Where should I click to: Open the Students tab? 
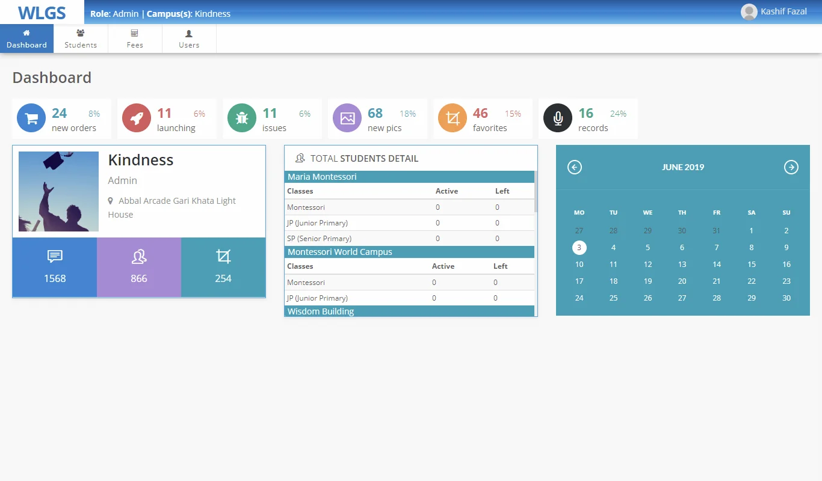tap(81, 39)
